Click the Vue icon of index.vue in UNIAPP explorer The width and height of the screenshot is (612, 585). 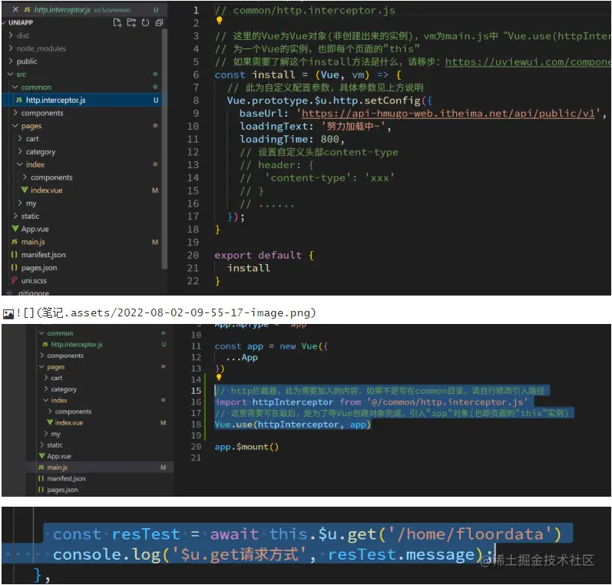point(25,190)
